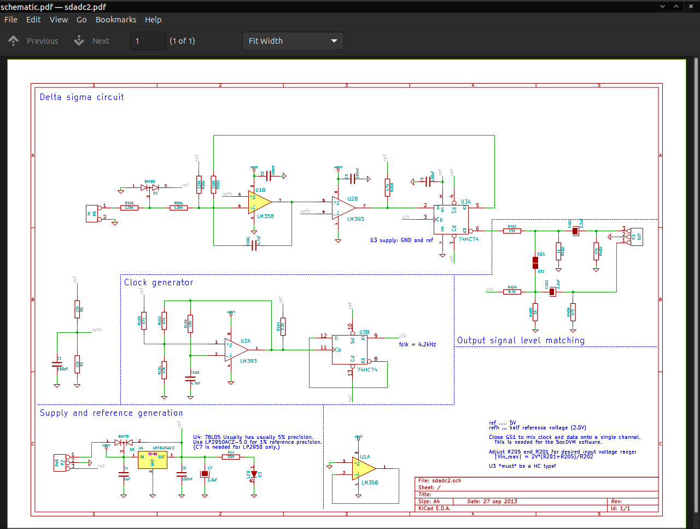The width and height of the screenshot is (700, 529).
Task: Click the U1B LM358 op-amp symbol
Action: 260,203
